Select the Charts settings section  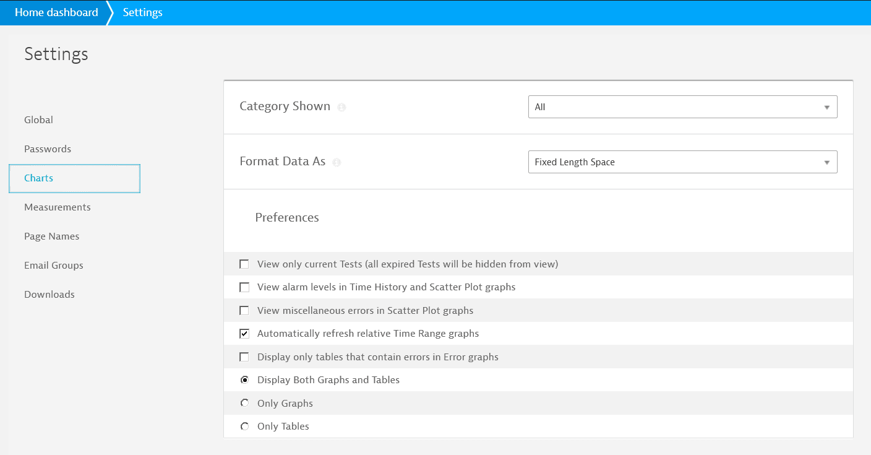click(74, 178)
